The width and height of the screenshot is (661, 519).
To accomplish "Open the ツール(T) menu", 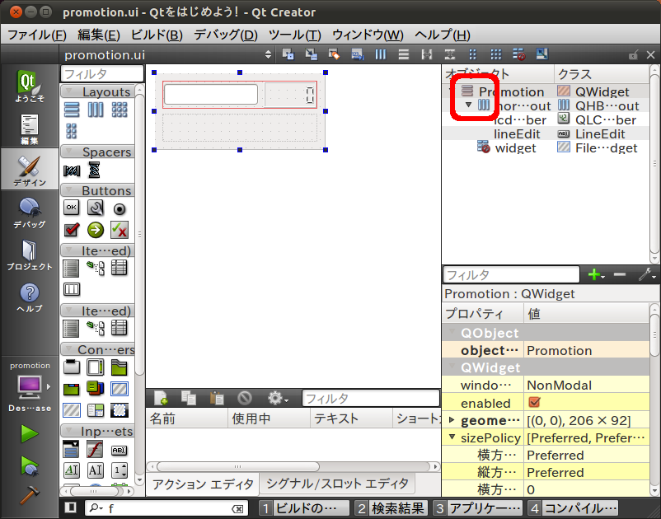I will coord(294,35).
